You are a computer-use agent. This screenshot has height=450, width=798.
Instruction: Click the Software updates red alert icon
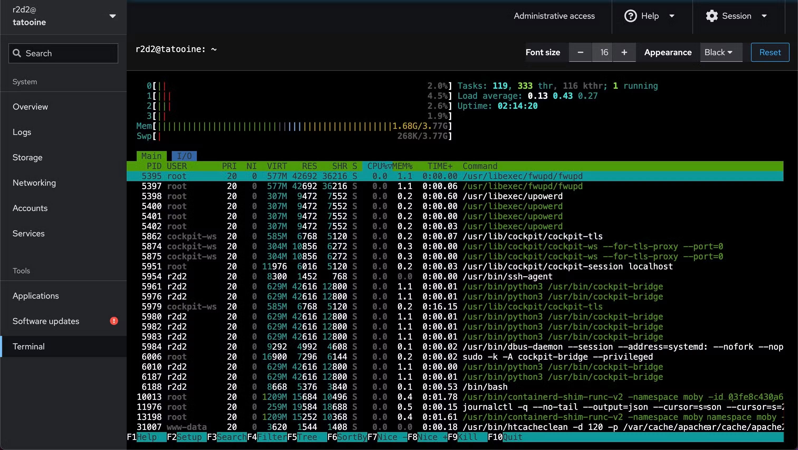click(x=114, y=321)
